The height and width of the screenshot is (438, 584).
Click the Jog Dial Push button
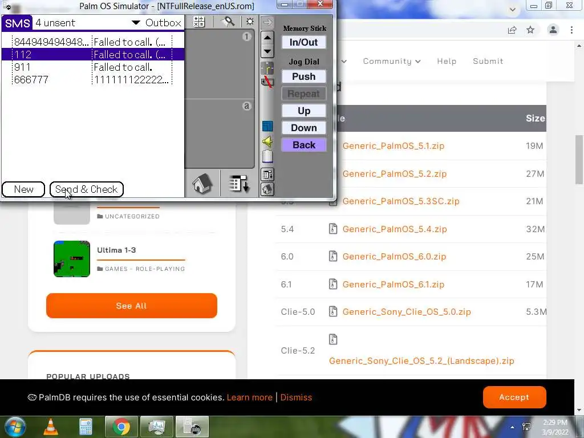point(304,76)
